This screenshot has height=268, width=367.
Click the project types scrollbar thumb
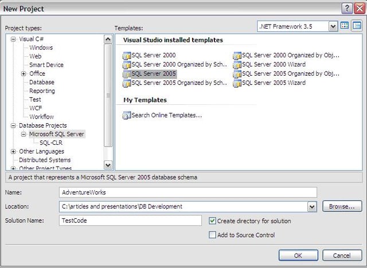(x=108, y=95)
